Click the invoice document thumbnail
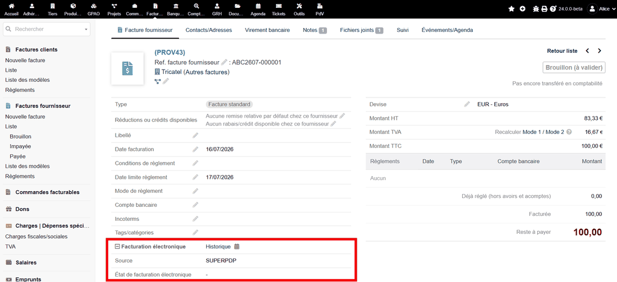The height and width of the screenshot is (282, 617). pyautogui.click(x=127, y=68)
